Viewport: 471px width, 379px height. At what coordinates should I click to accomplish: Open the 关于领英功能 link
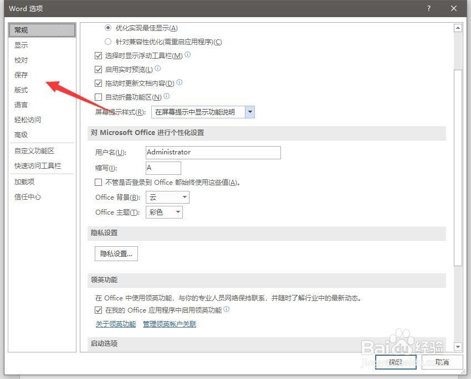[x=116, y=324]
